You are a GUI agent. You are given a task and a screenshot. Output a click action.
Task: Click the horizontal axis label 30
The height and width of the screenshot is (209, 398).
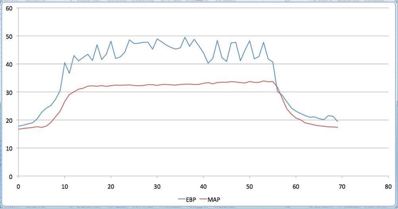(x=157, y=187)
